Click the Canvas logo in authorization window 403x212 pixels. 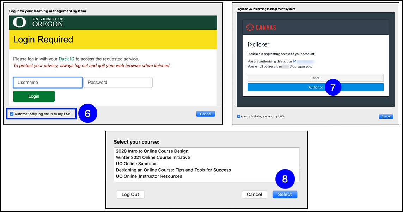coord(261,27)
